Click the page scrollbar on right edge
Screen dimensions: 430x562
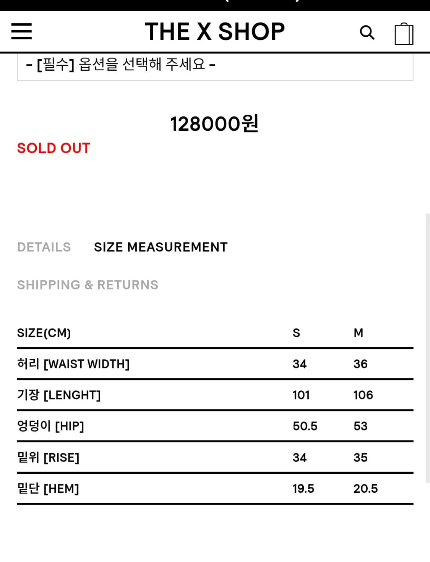coord(428,348)
